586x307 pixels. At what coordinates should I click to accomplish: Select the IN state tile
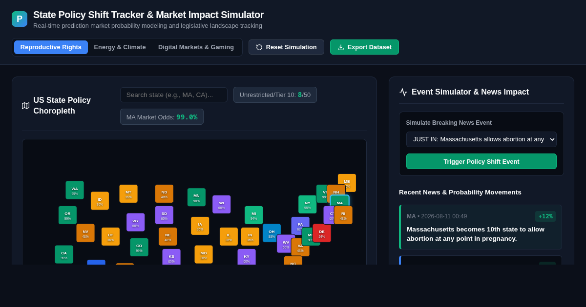click(250, 236)
